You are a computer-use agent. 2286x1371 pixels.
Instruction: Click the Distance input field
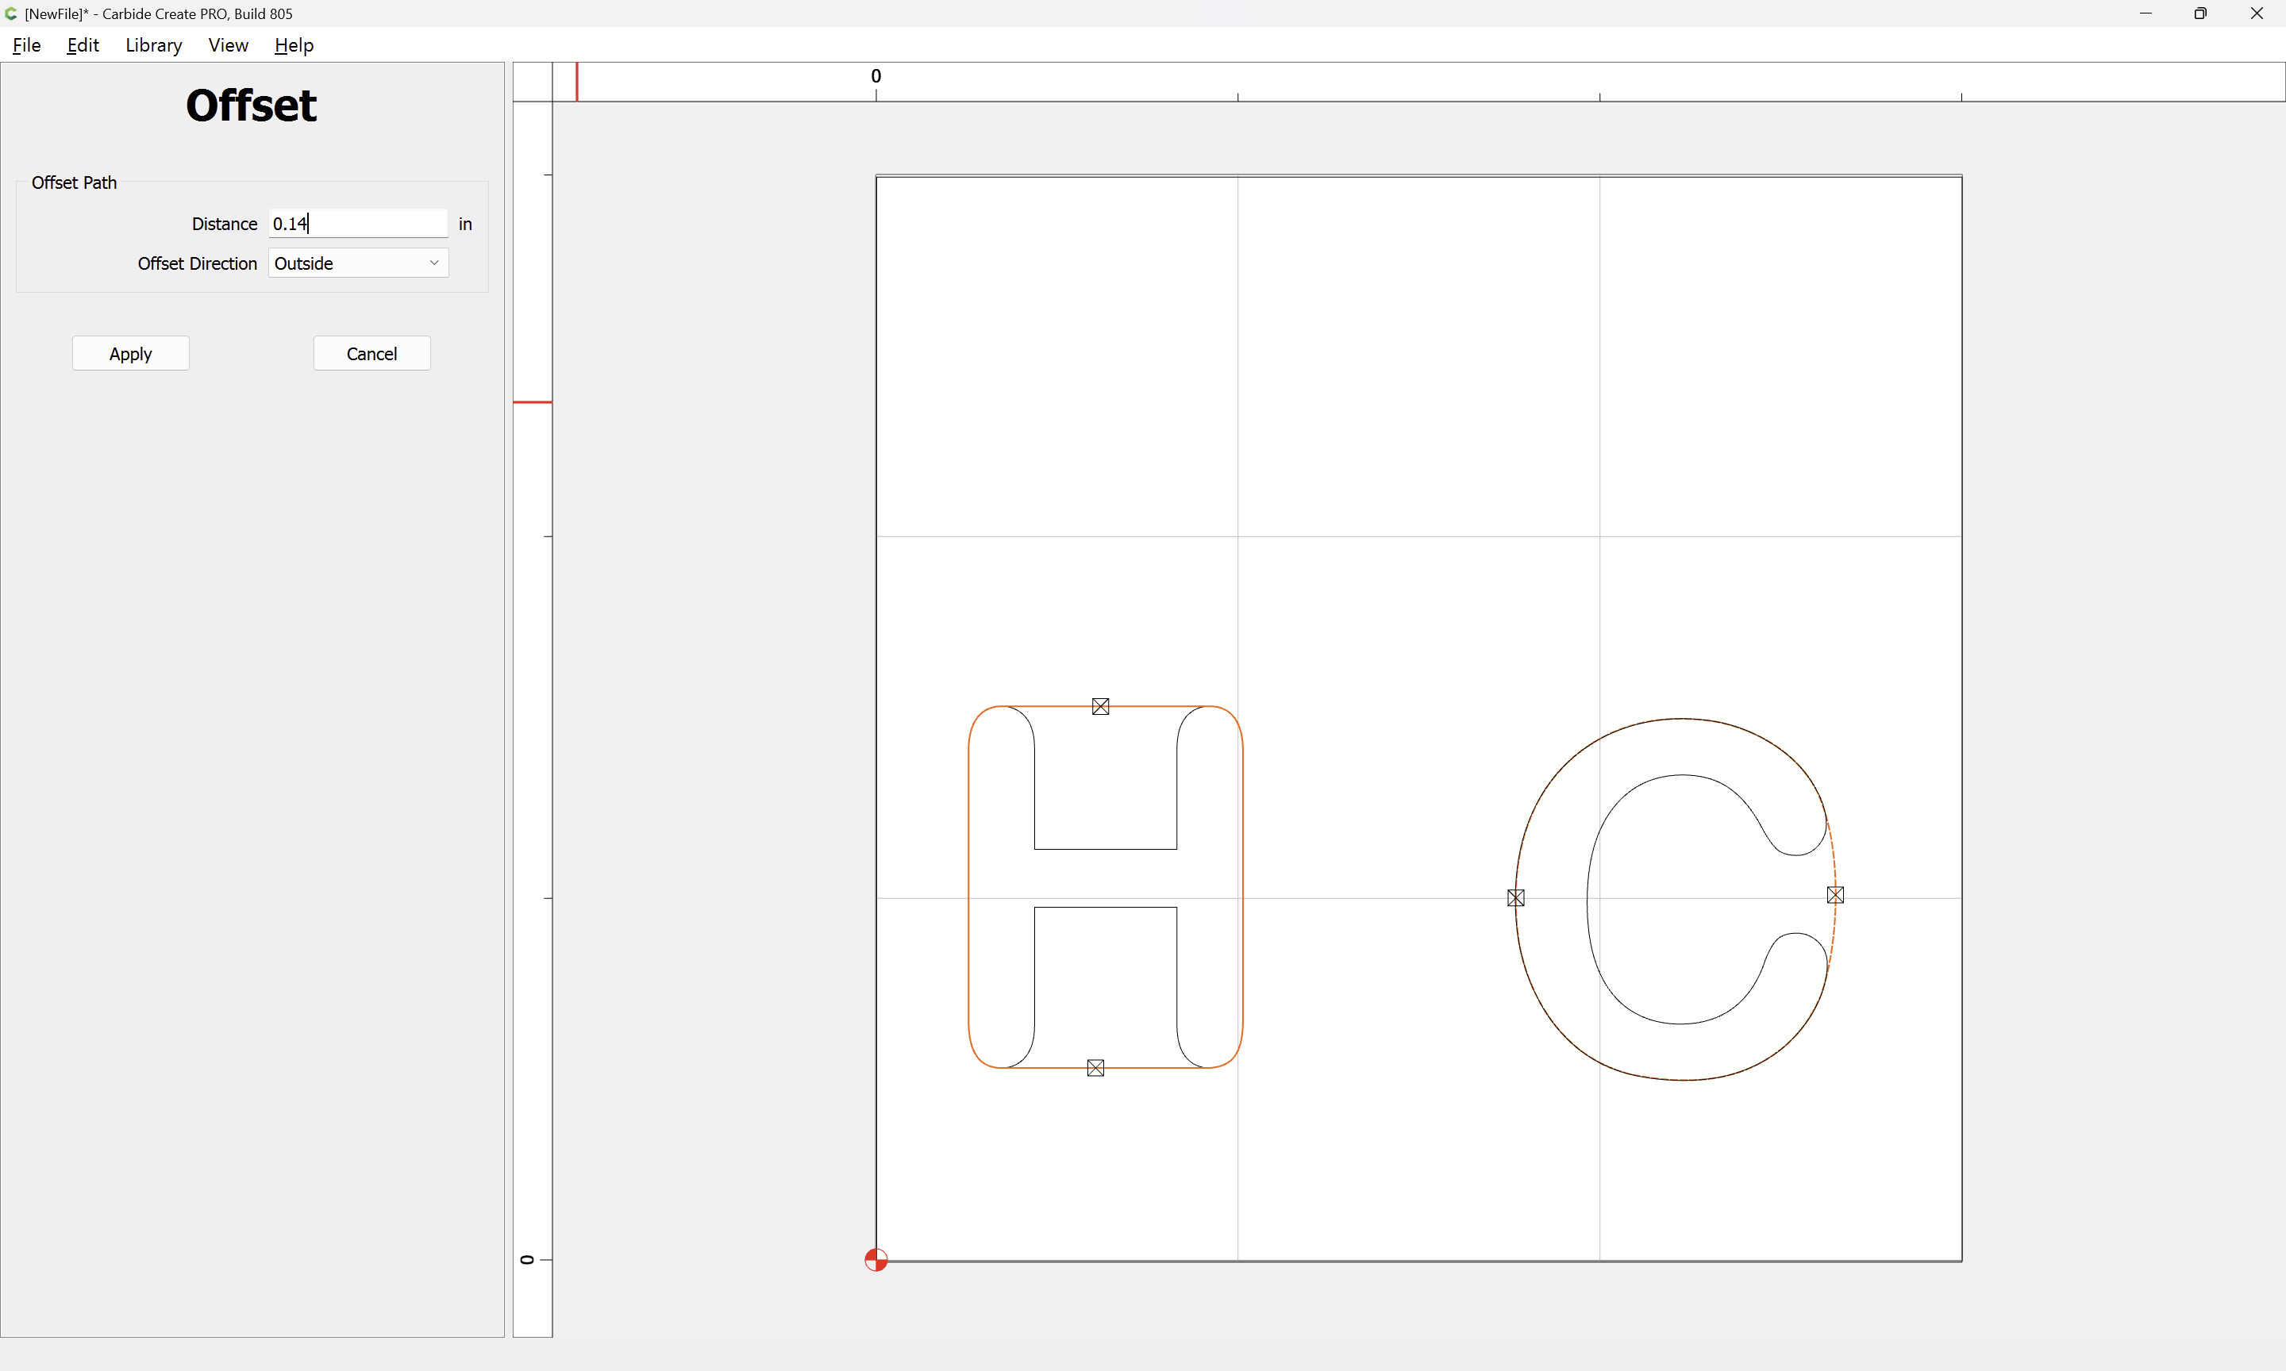point(359,224)
